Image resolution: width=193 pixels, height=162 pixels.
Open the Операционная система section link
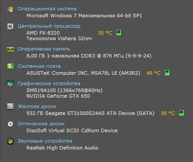(x=47, y=9)
